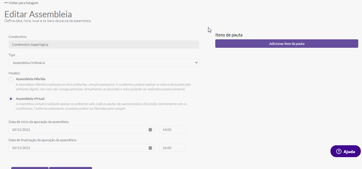Image resolution: width=362 pixels, height=169 pixels.
Task: Click the 16:00 end time field
Action: tap(172, 148)
